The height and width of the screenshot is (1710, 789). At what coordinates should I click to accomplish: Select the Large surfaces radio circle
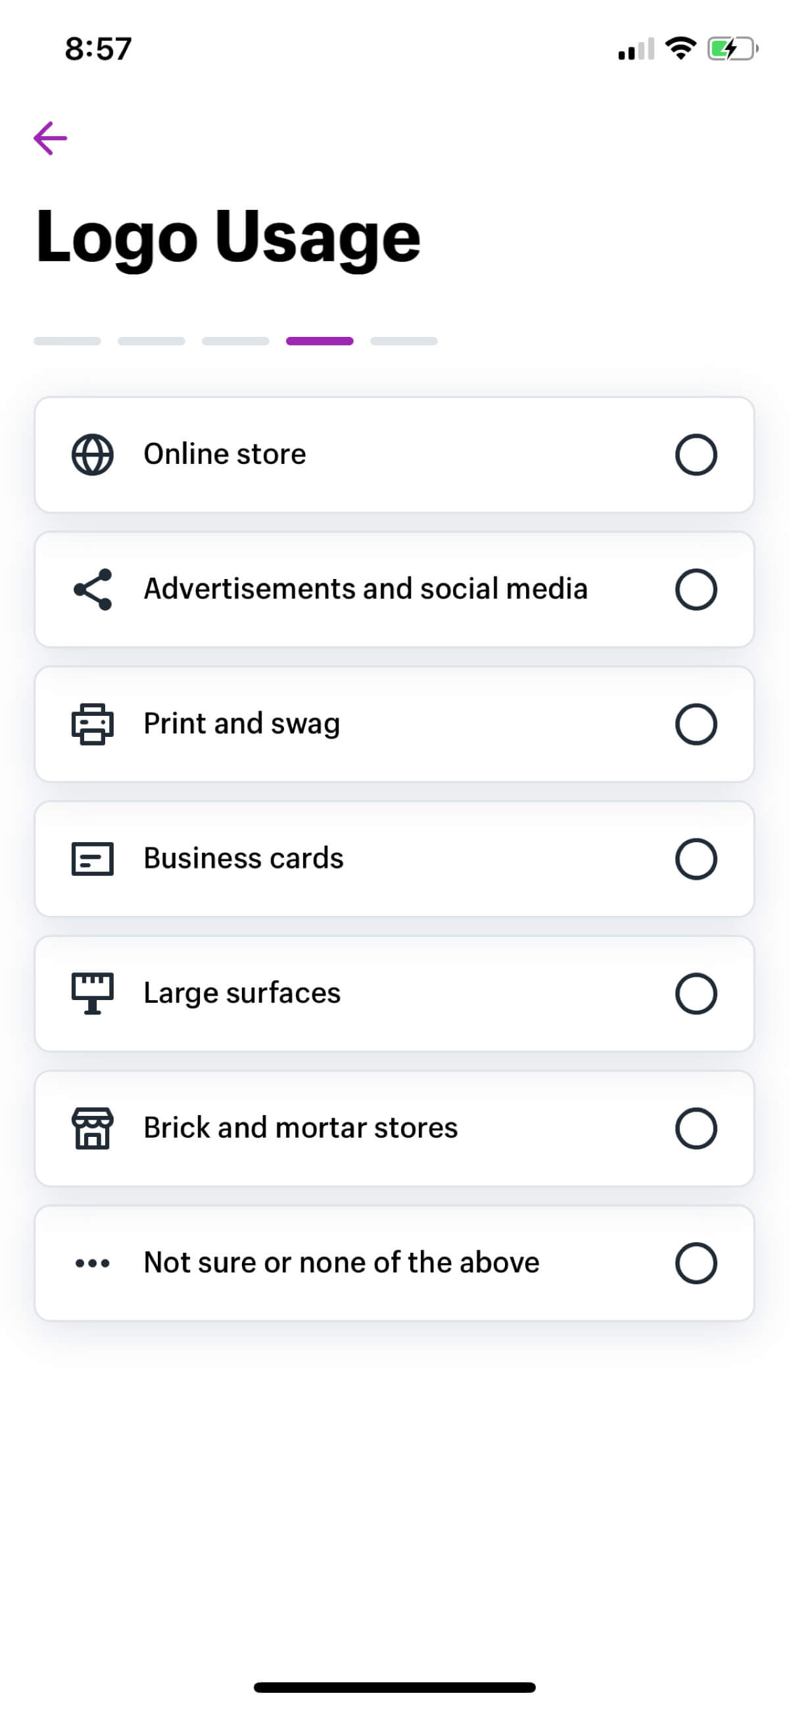pos(696,993)
